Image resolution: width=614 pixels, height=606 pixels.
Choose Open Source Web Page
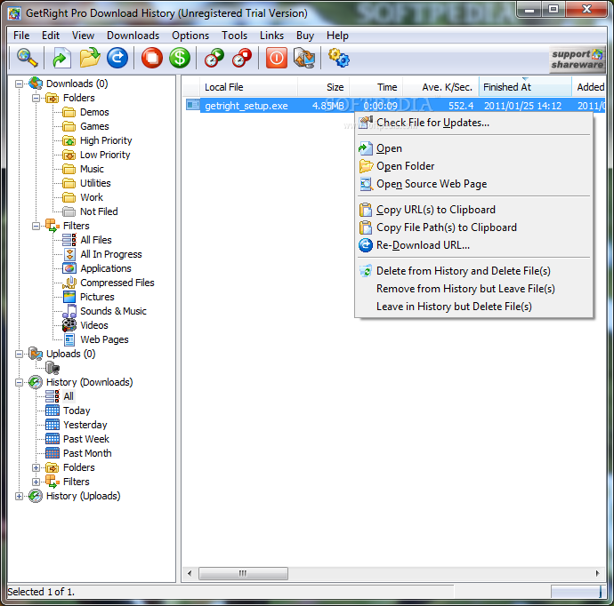473,184
